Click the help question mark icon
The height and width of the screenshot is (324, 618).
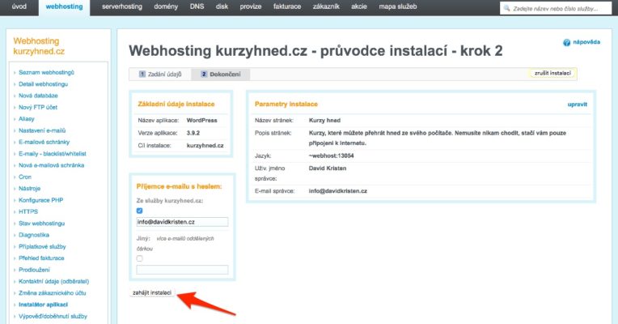(566, 43)
